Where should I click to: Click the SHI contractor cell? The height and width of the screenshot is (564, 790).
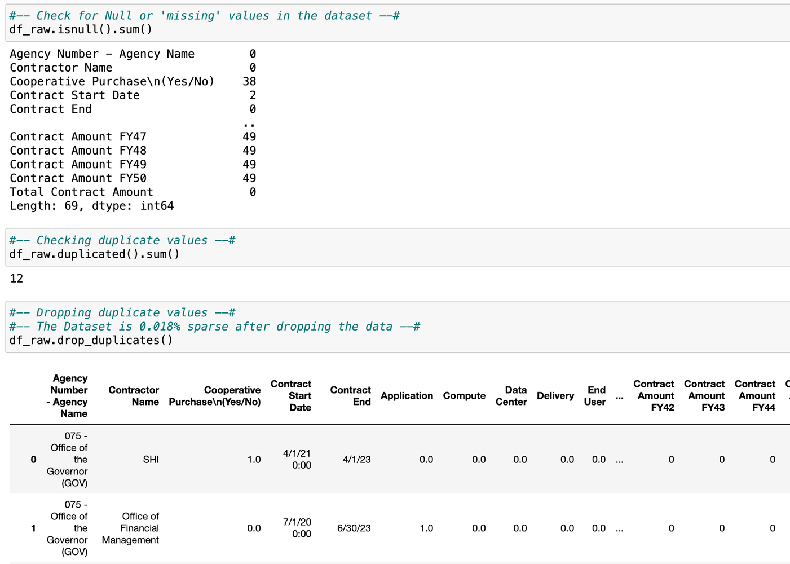pos(151,460)
